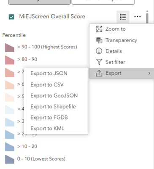This screenshot has width=154, height=169.
Task: Click the Zoom to arrows icon
Action: click(x=99, y=29)
